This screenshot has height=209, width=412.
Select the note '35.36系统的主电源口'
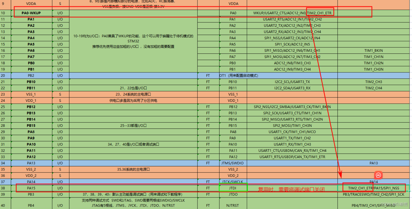(133, 169)
